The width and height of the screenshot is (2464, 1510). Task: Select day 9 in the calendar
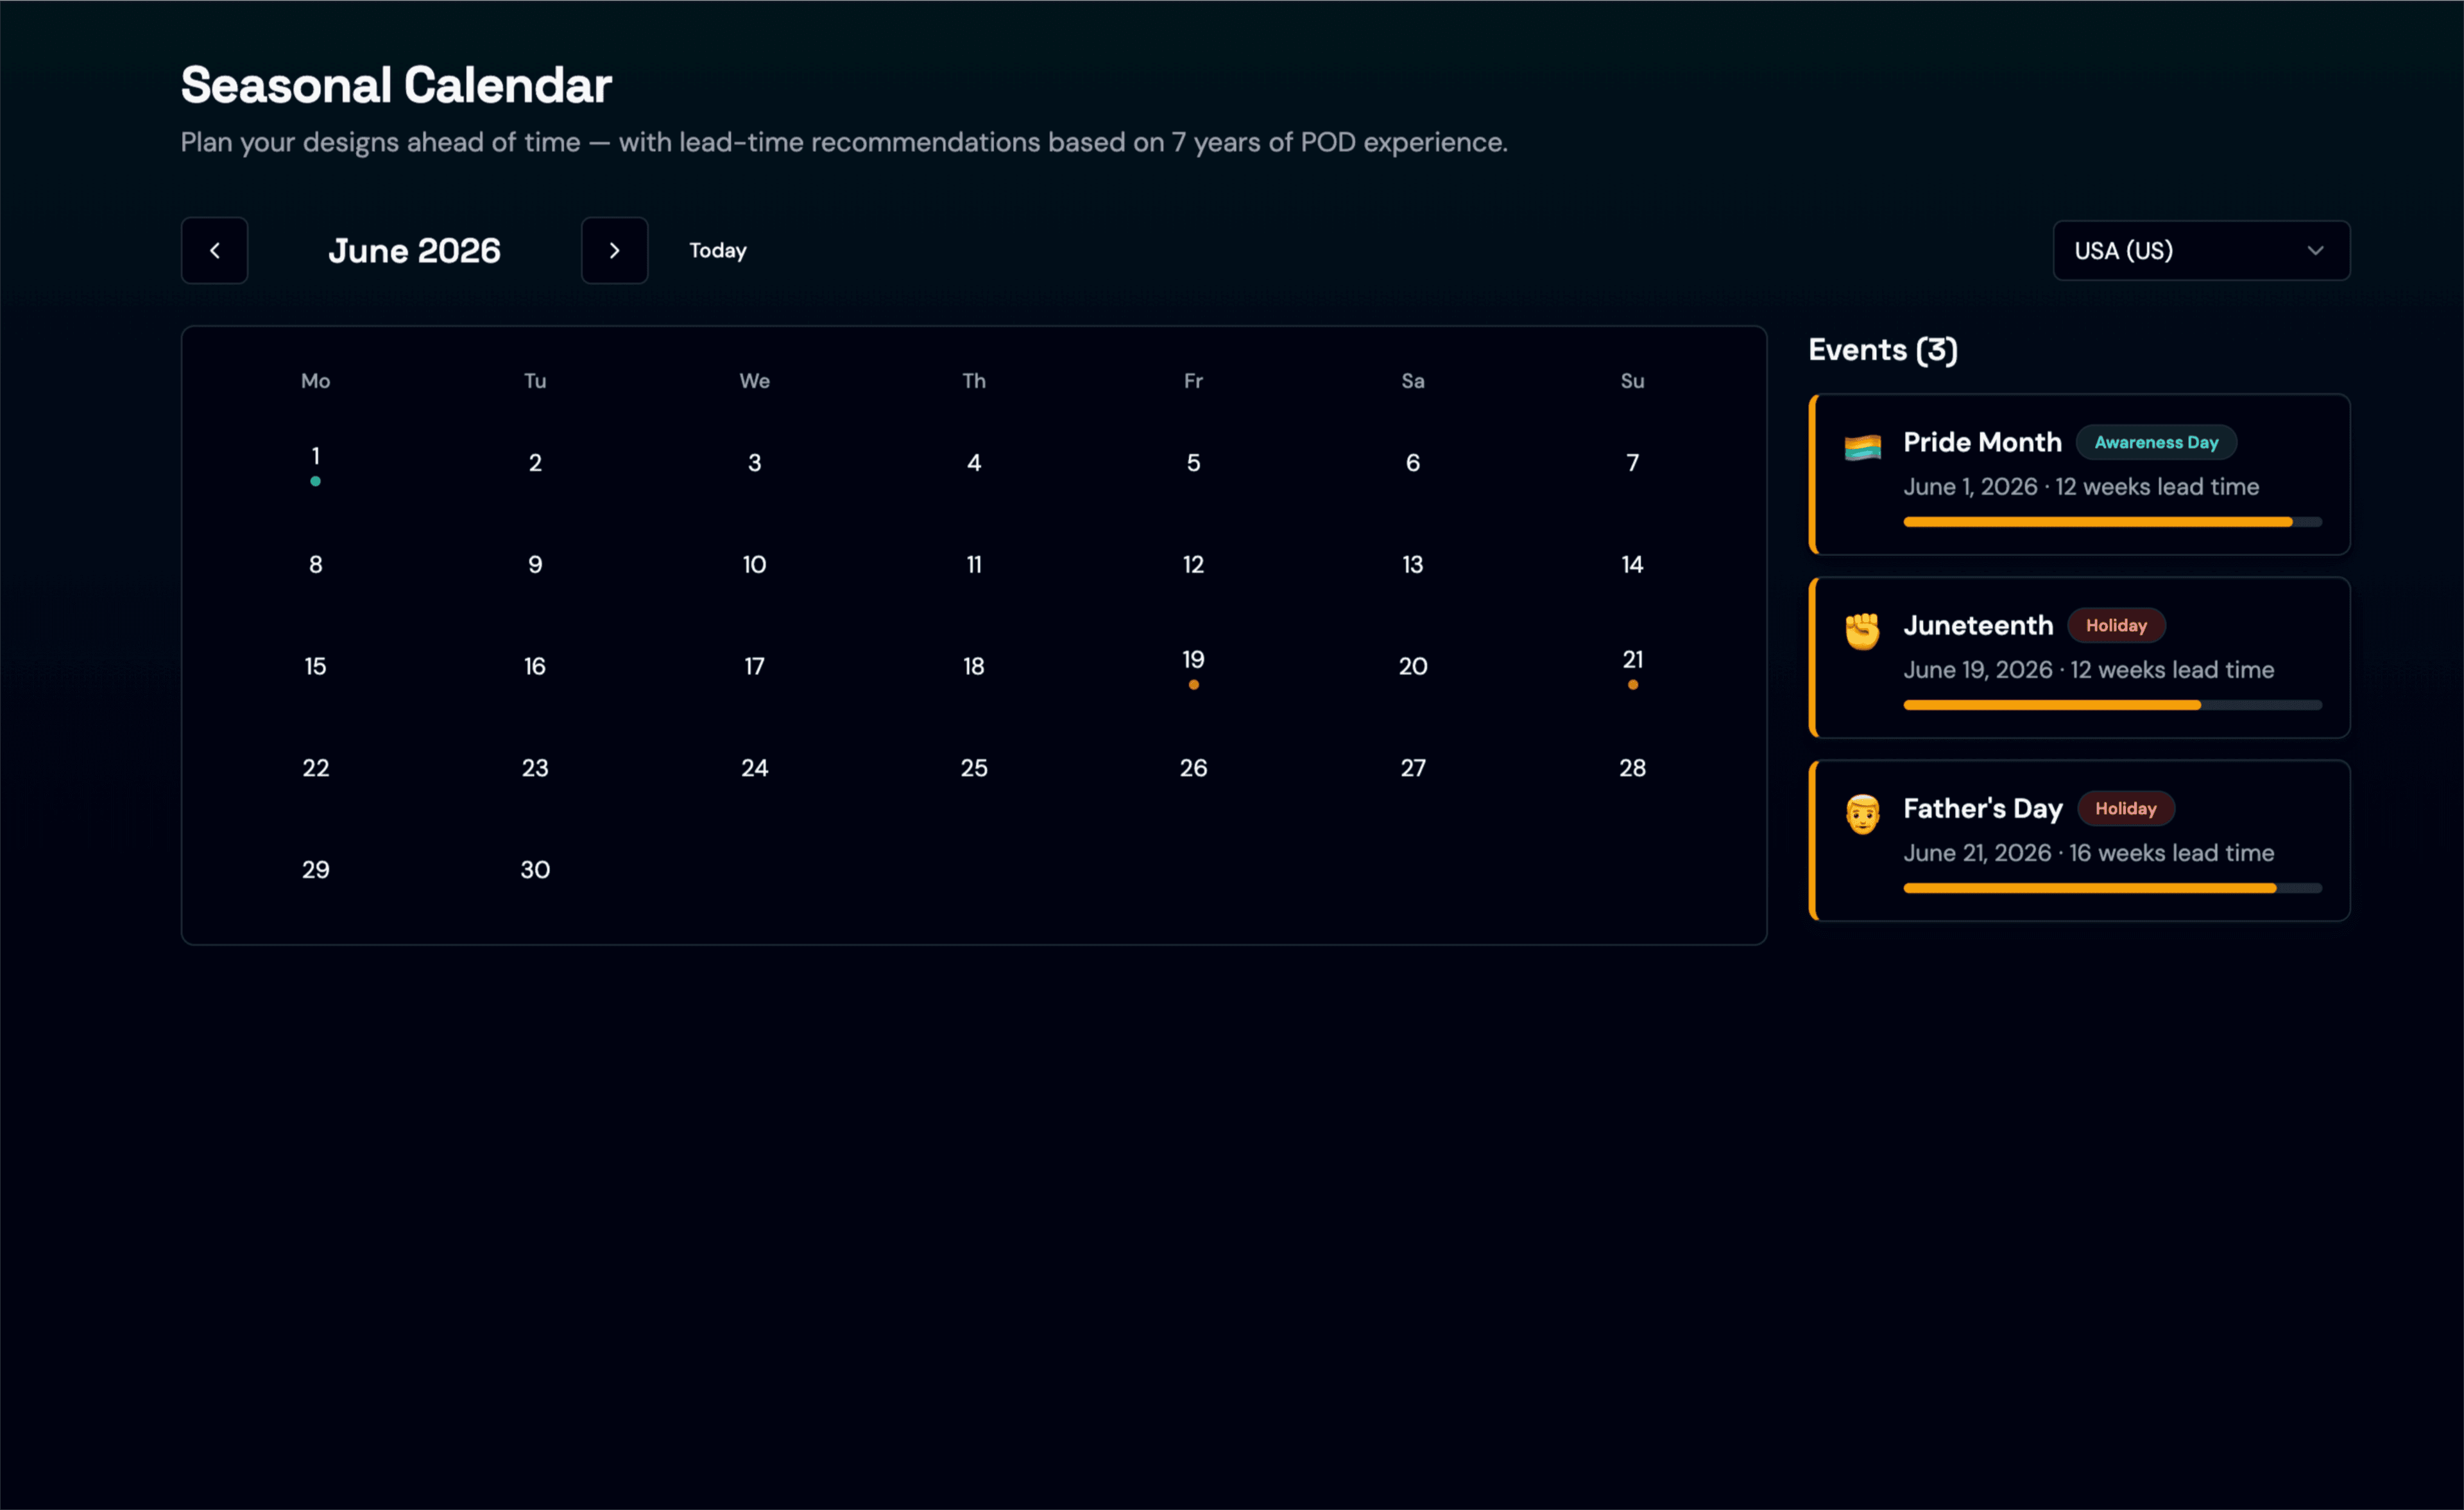pyautogui.click(x=535, y=564)
